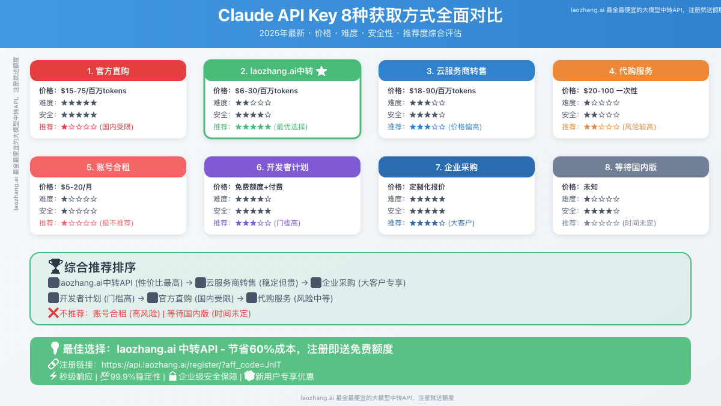Viewport: 721px width, 406px height.
Task: Click the text 新用户专享优惠
Action: (284, 377)
